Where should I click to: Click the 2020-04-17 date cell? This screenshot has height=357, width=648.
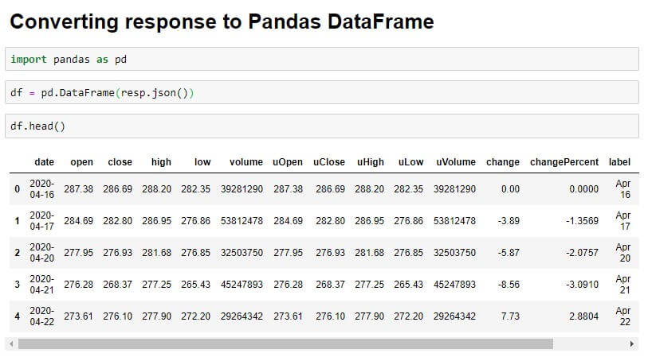(41, 221)
